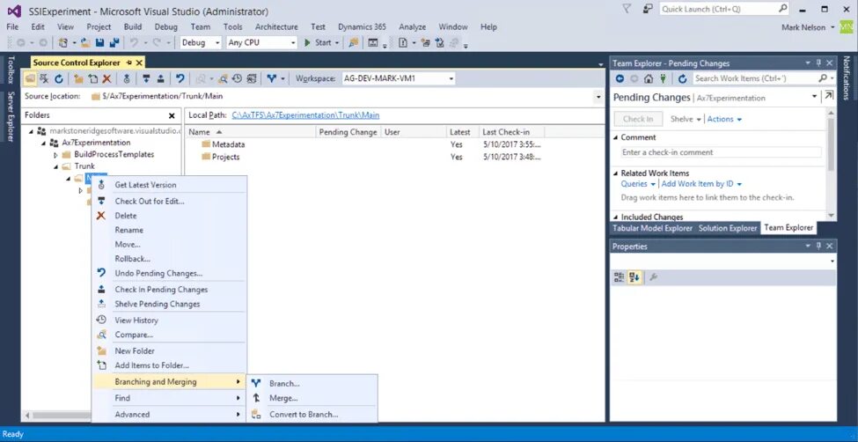Open Workspace AG-DEV-MARK-VM1 dropdown
This screenshot has width=858, height=442.
click(451, 79)
